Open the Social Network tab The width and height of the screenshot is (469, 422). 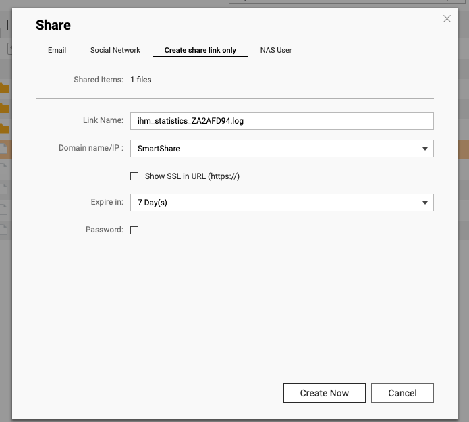115,50
